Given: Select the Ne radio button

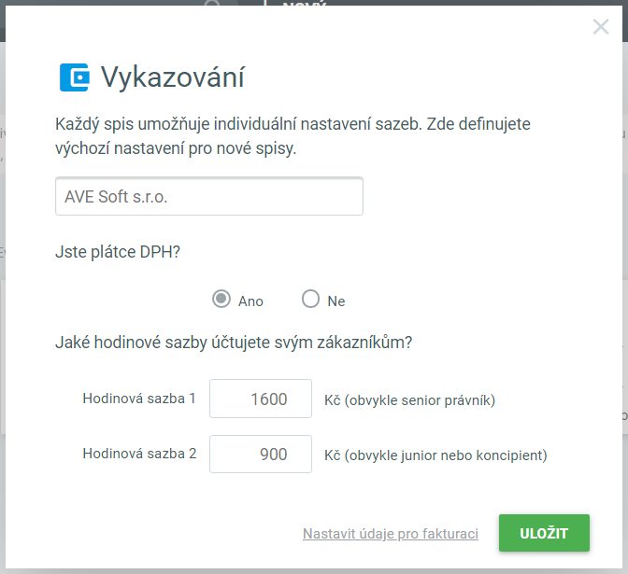Looking at the screenshot, I should point(310,300).
